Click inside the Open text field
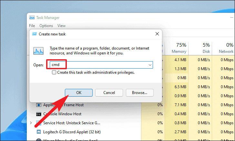The image size is (235, 141). tap(100, 65)
